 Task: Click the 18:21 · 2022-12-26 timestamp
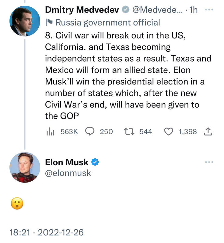tap(47, 233)
